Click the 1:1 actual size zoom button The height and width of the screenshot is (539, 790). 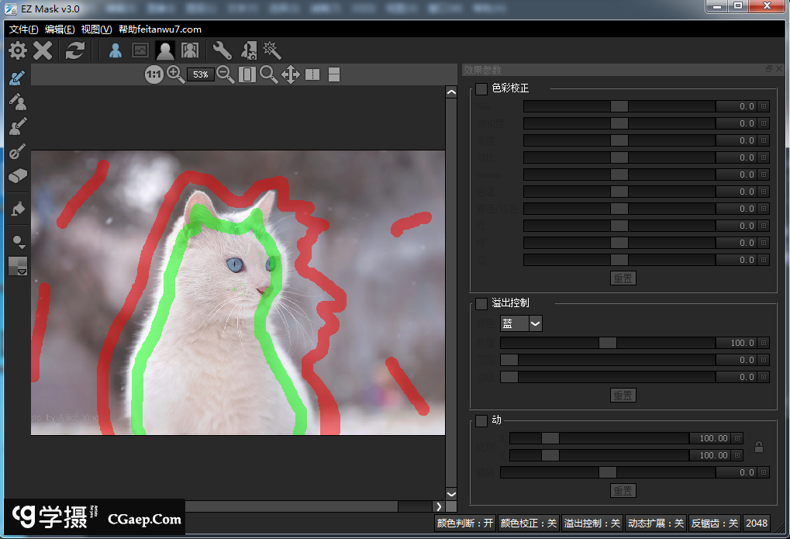click(x=154, y=74)
